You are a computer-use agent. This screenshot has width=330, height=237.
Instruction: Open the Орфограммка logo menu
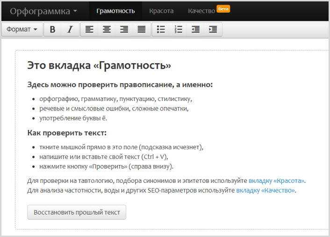coord(43,11)
